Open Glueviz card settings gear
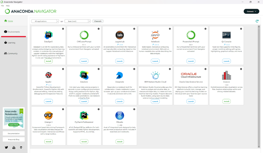The width and height of the screenshot is (263, 153). (x=241, y=69)
